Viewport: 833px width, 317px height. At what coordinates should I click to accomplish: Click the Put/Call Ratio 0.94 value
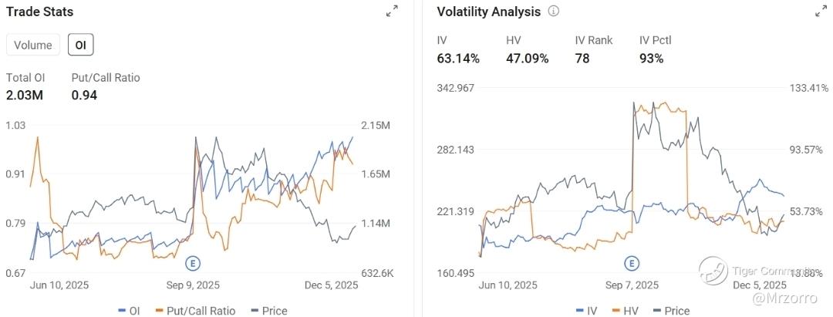point(84,95)
